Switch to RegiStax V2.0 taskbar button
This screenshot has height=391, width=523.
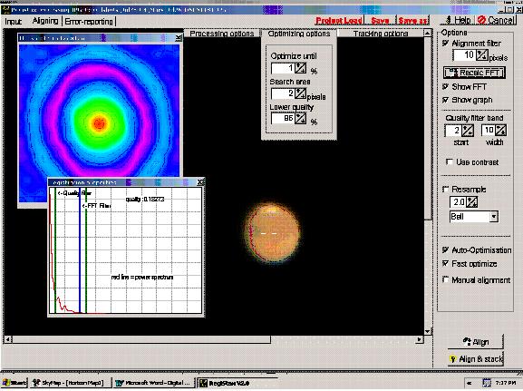[x=237, y=383]
